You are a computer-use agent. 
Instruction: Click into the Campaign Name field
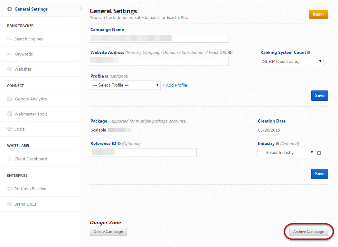(159, 38)
